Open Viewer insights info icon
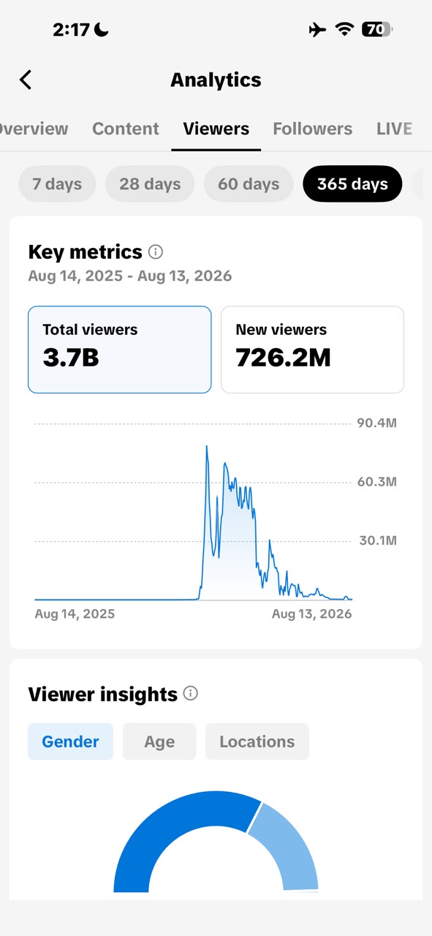Screen dimensions: 432x936 [x=191, y=693]
